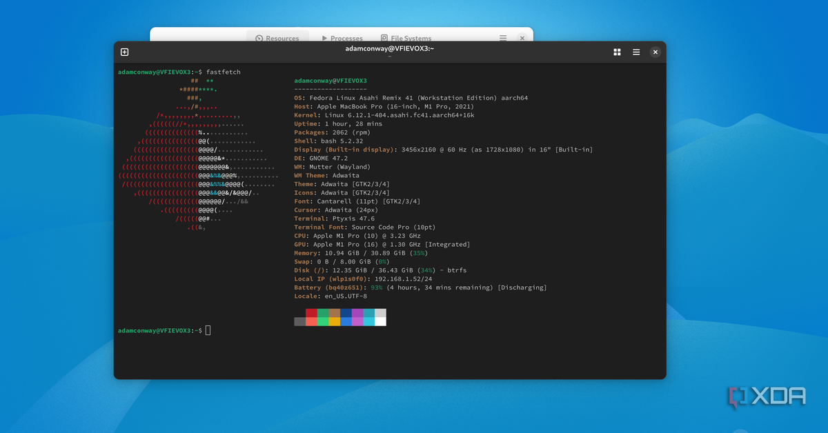The height and width of the screenshot is (433, 828).
Task: Click the Uptime 1 hour, 28 mins line
Action: pos(338,123)
